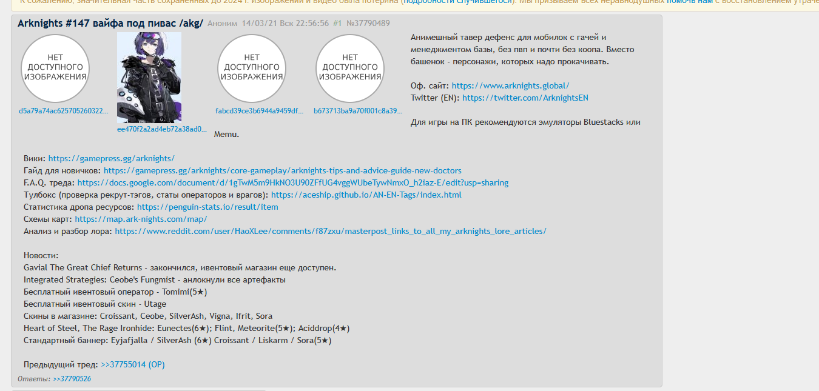Jump to reply >>37790526
This screenshot has width=819, height=391.
click(72, 378)
